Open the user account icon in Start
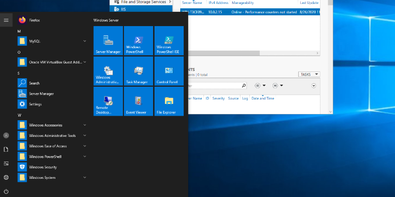Screen dimensions: 395x197 click(x=6, y=135)
